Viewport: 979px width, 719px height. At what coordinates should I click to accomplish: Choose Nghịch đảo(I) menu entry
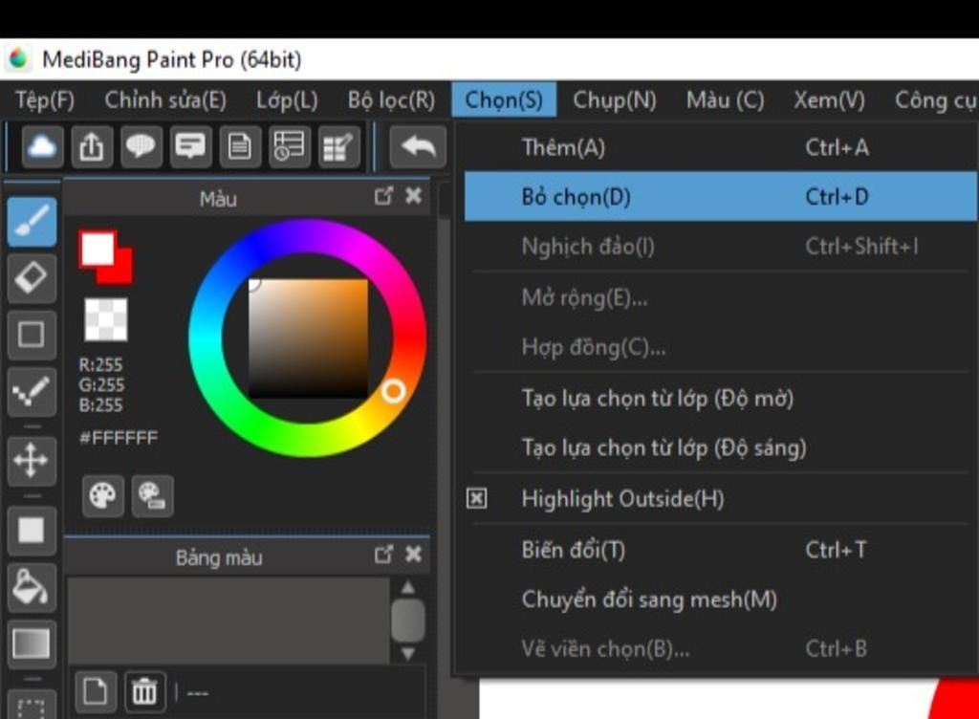(x=721, y=247)
